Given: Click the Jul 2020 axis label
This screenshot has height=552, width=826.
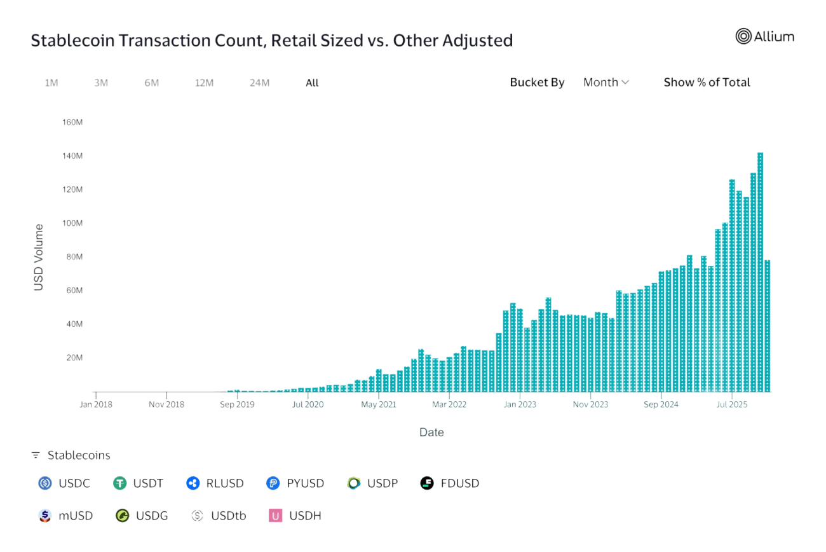Looking at the screenshot, I should [308, 404].
